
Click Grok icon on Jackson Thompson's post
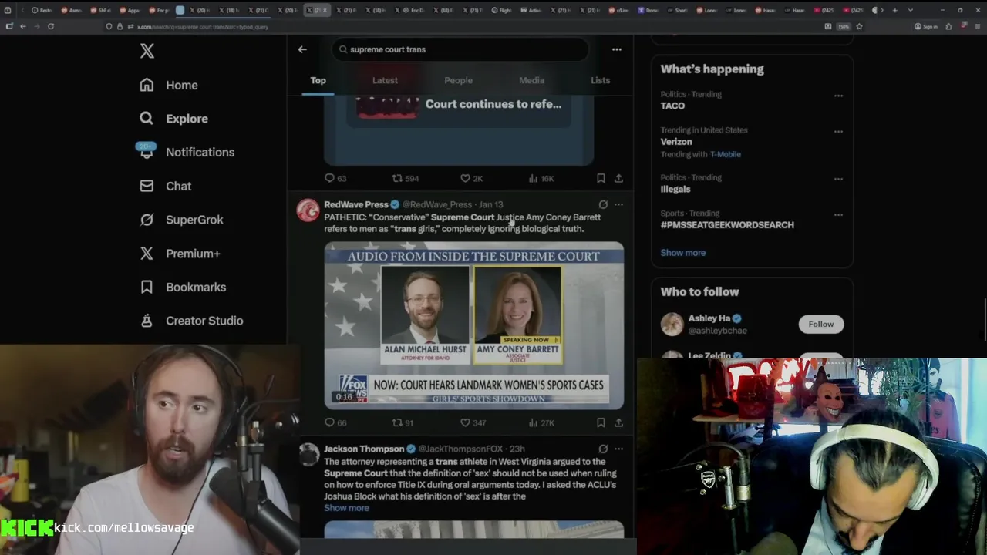(603, 449)
